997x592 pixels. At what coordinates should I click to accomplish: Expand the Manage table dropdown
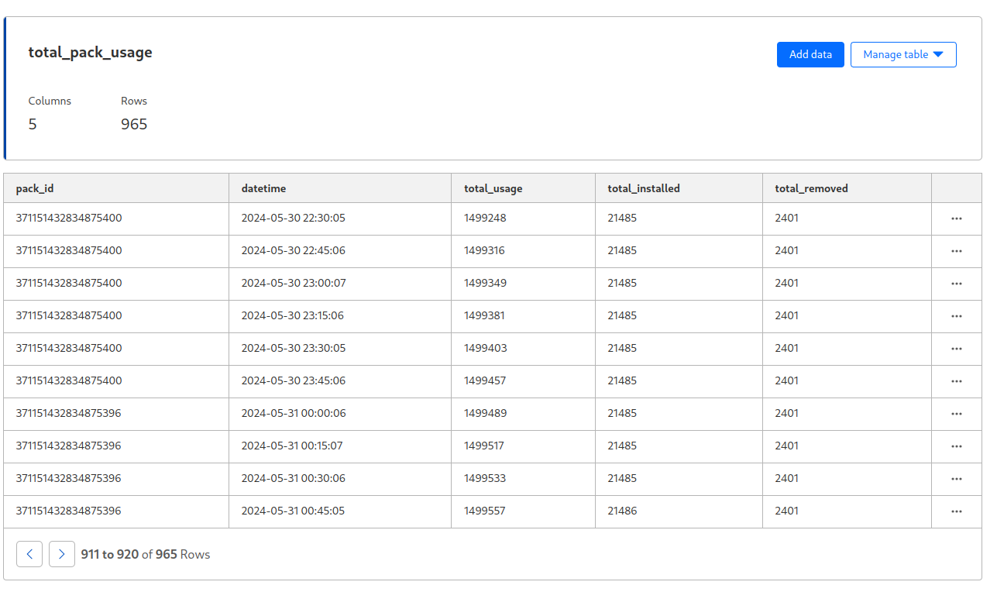pyautogui.click(x=903, y=54)
